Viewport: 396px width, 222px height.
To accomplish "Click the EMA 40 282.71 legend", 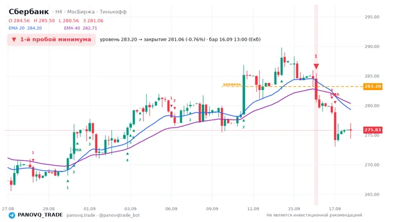I will 80,28.
